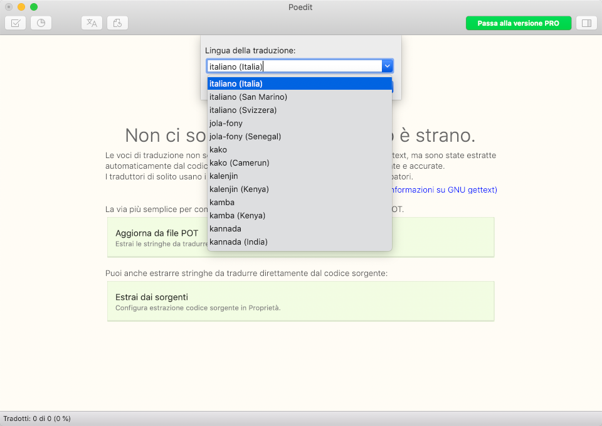The image size is (602, 426).
Task: Open the GNU gettext information link
Action: 445,189
